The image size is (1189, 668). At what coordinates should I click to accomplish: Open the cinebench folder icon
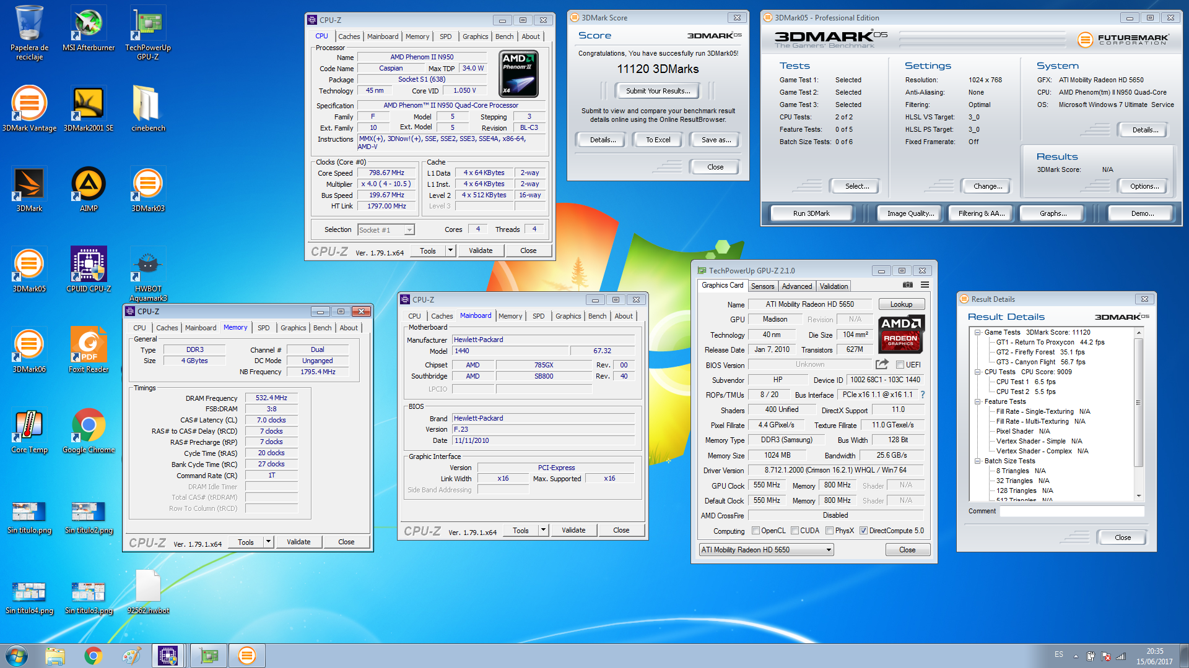[148, 109]
